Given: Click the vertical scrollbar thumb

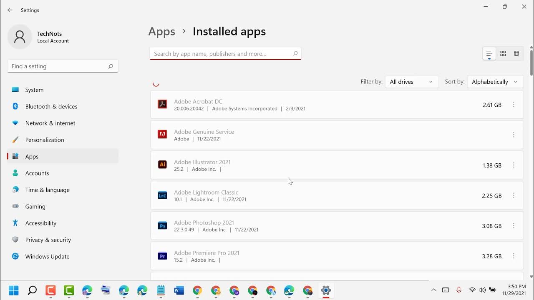Looking at the screenshot, I should [531, 62].
